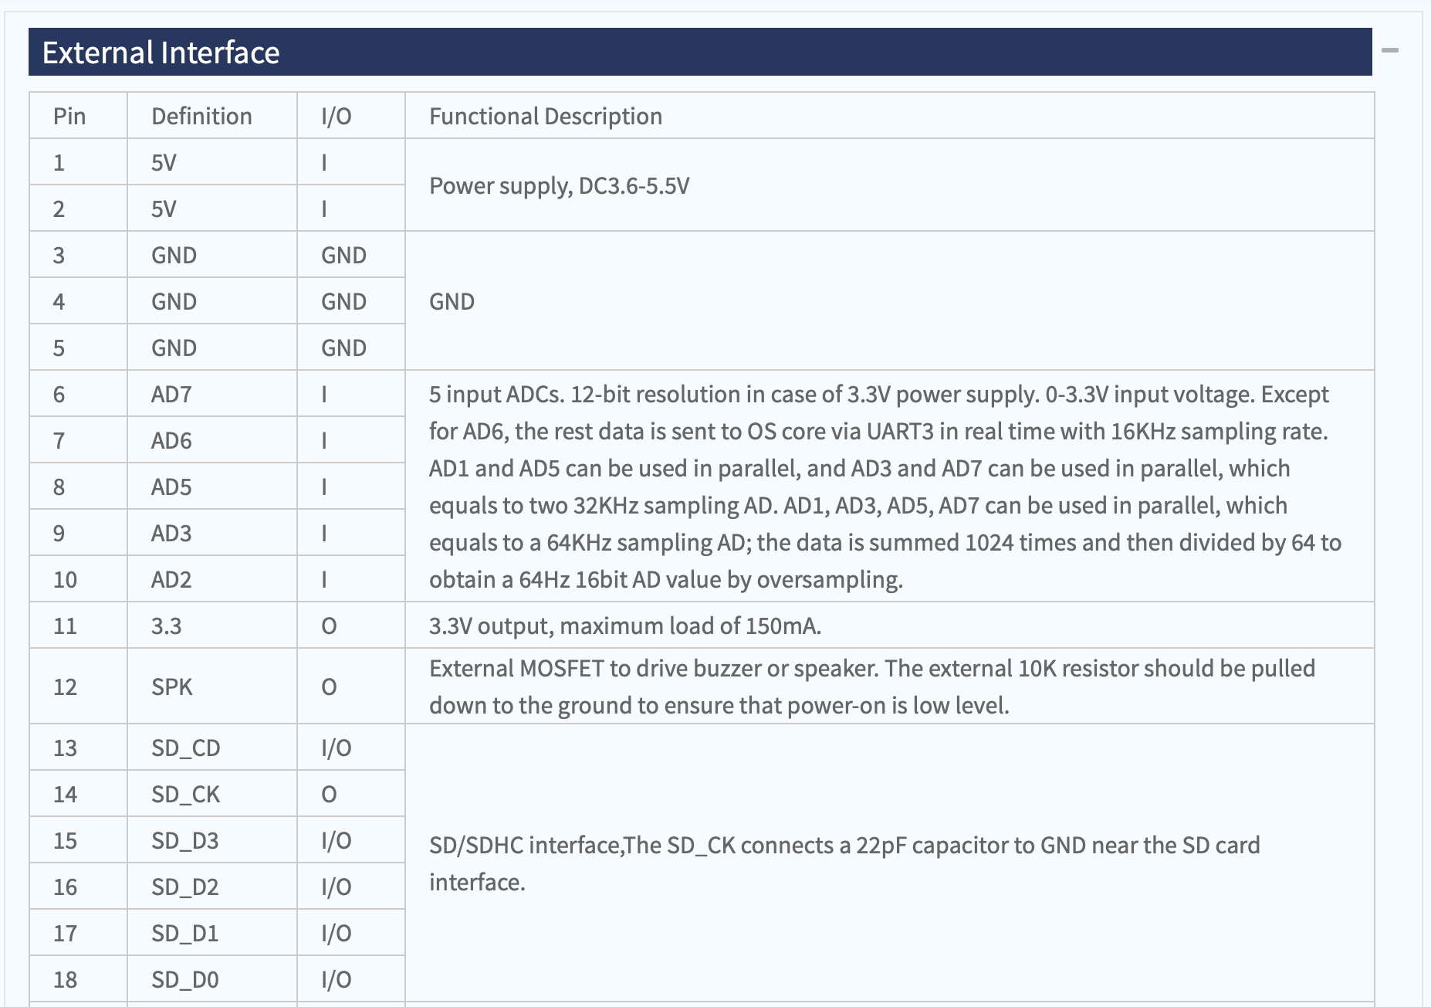Image resolution: width=1431 pixels, height=1007 pixels.
Task: Select the SD_CK definition cell
Action: [x=212, y=794]
